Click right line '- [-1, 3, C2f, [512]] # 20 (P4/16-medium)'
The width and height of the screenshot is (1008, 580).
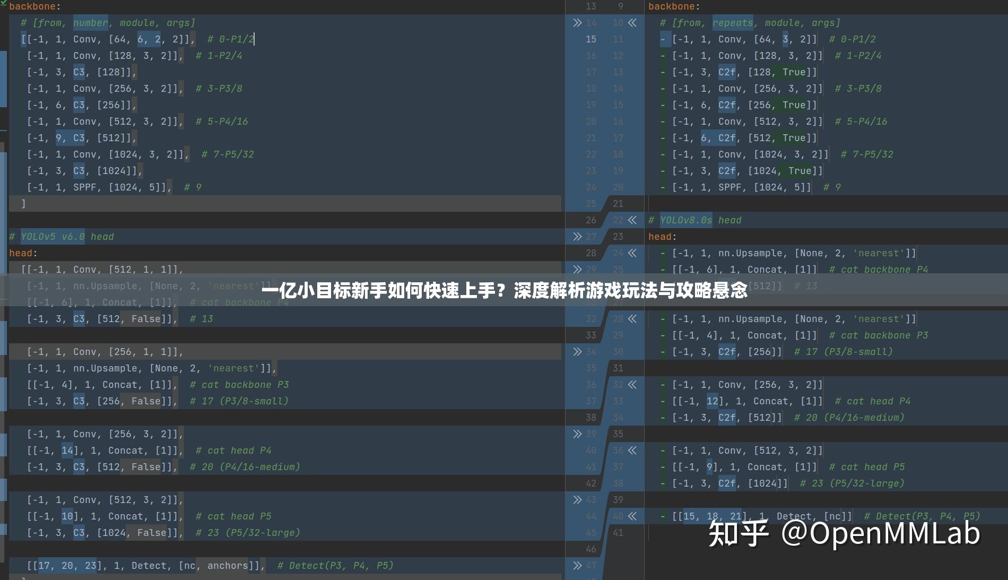click(x=783, y=418)
